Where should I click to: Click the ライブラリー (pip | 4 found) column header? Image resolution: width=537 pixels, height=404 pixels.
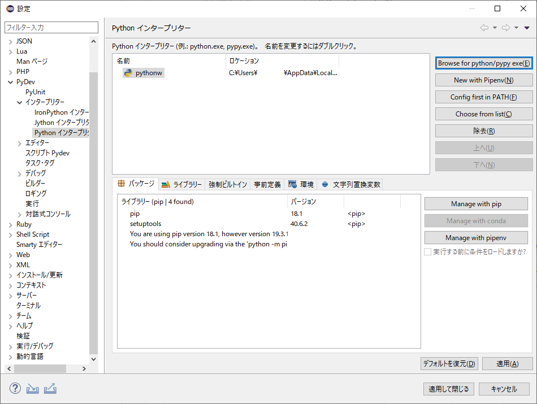tap(202, 202)
